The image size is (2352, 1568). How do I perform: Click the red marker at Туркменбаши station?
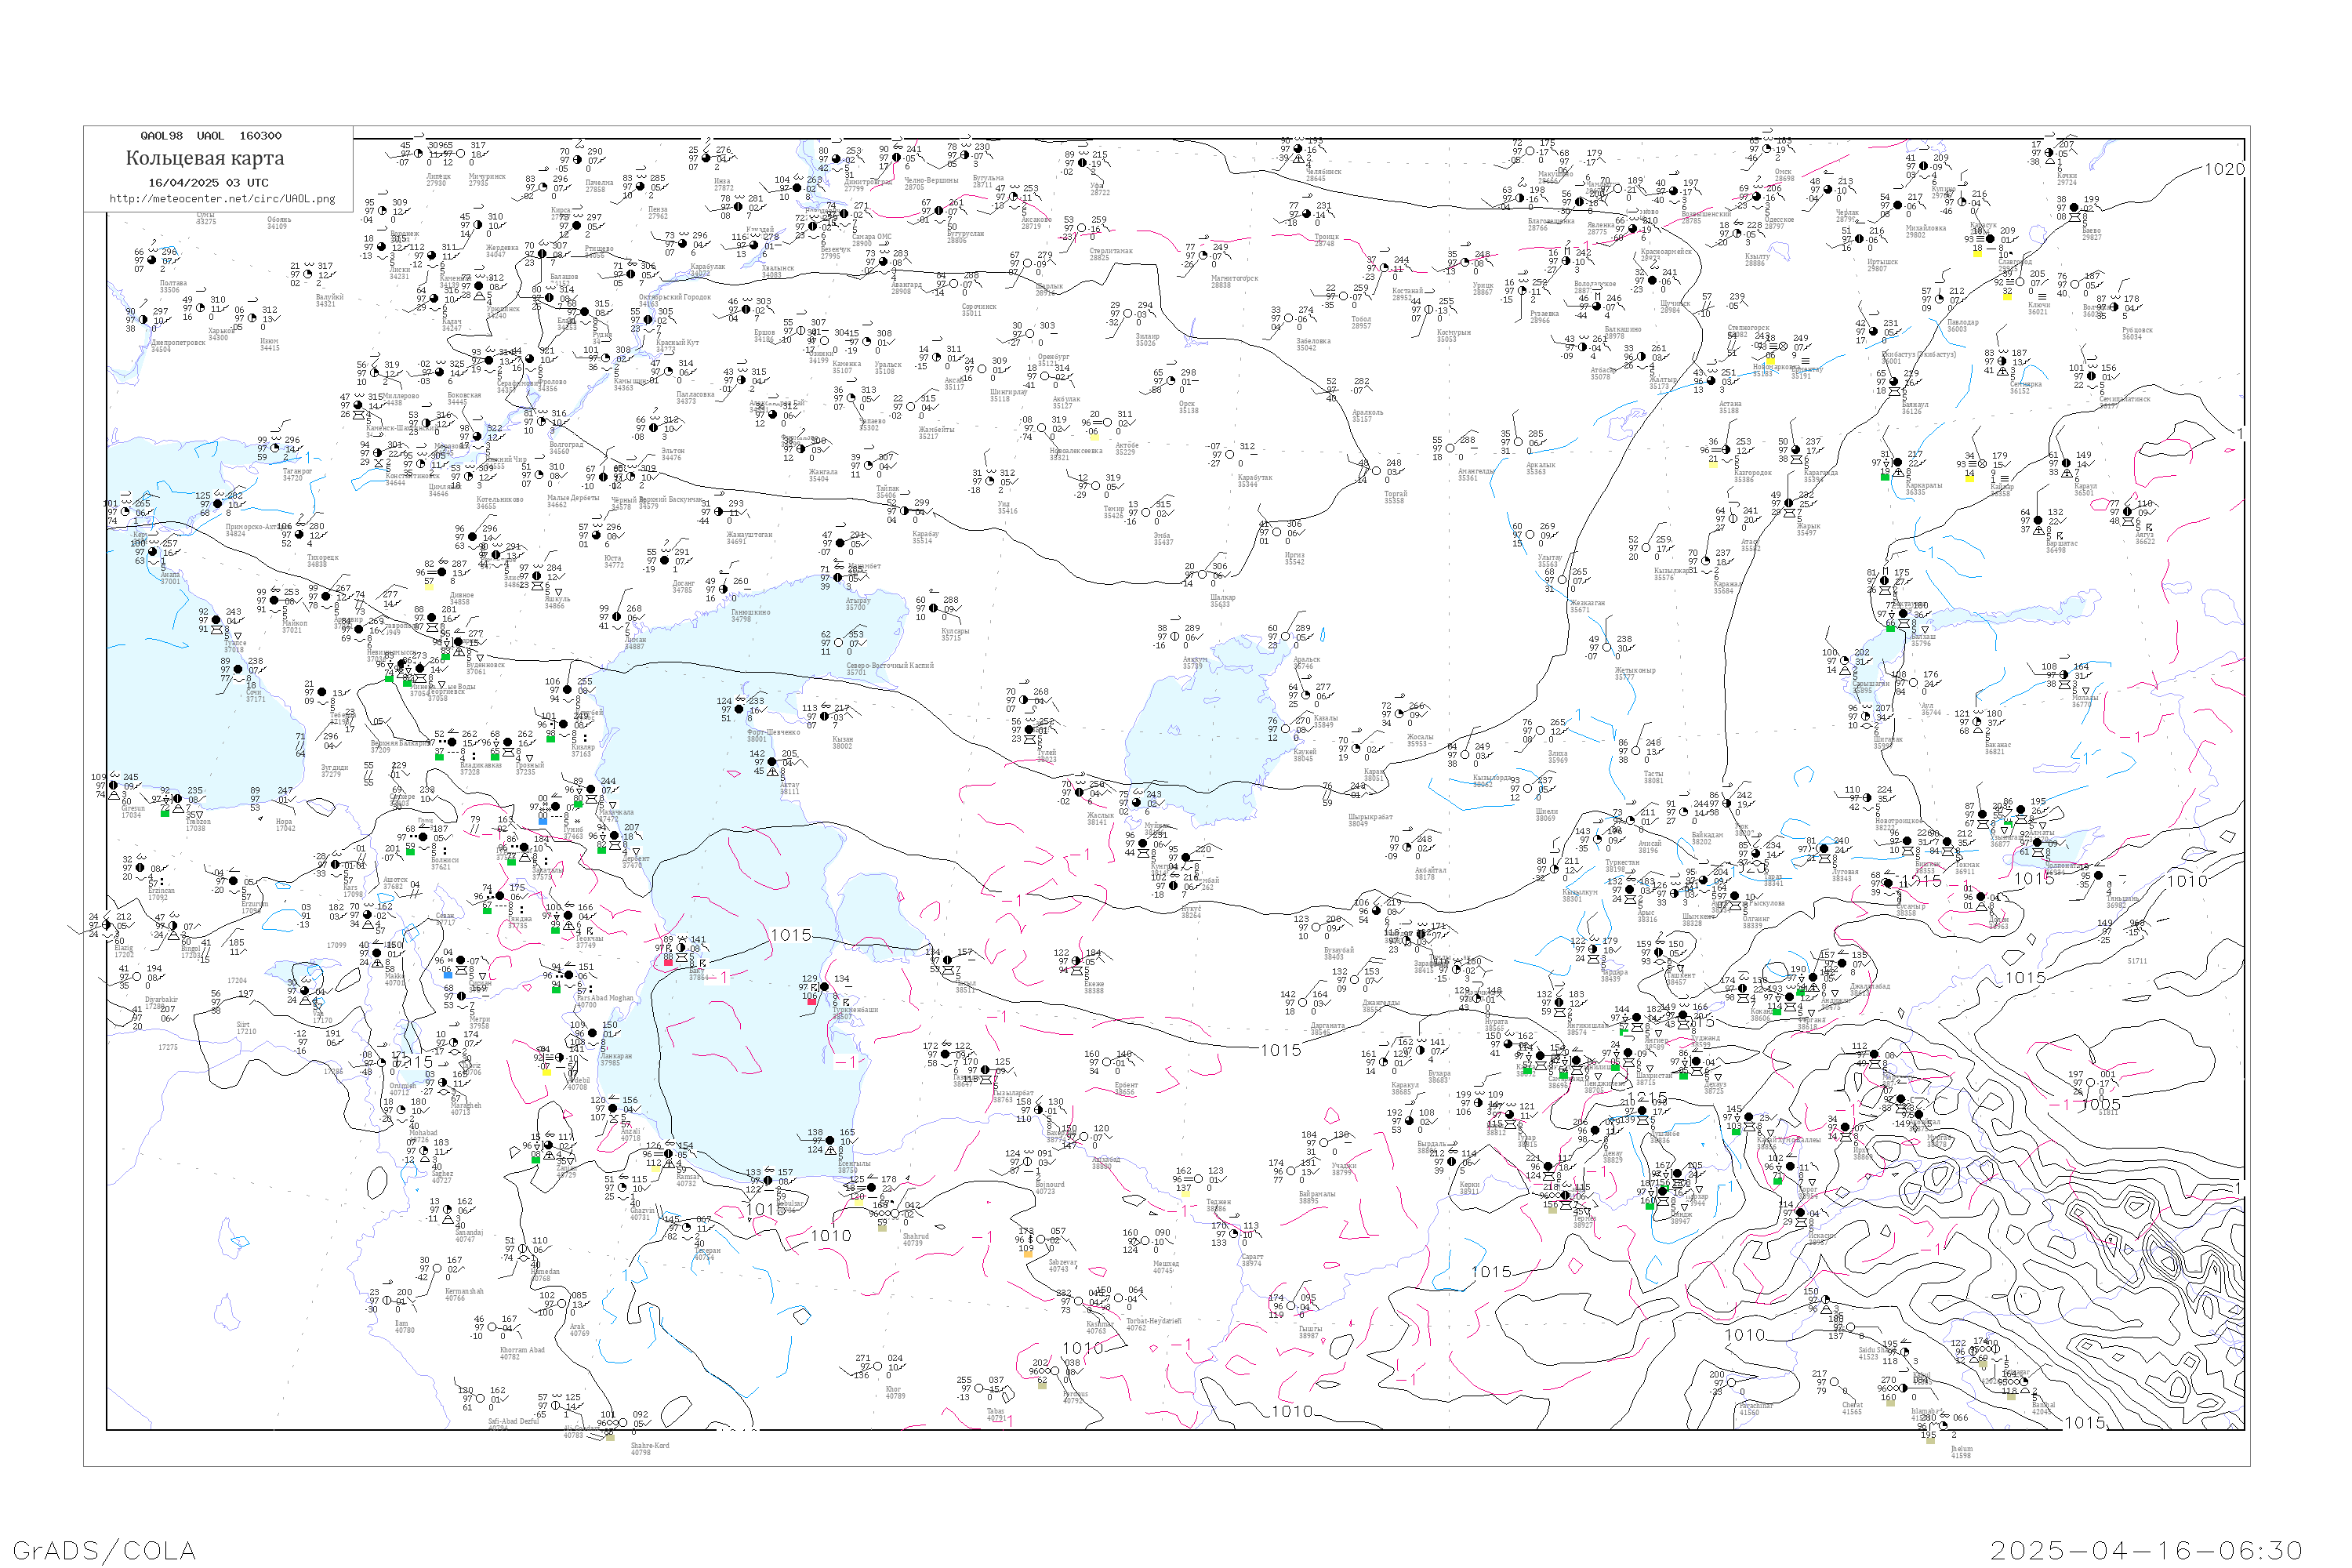pyautogui.click(x=811, y=1000)
